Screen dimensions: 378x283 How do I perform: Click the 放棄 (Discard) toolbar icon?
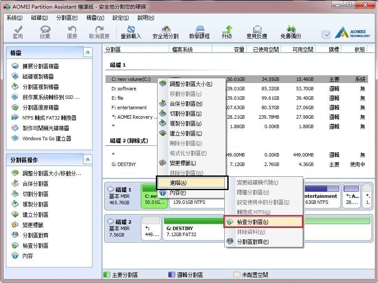(45, 32)
